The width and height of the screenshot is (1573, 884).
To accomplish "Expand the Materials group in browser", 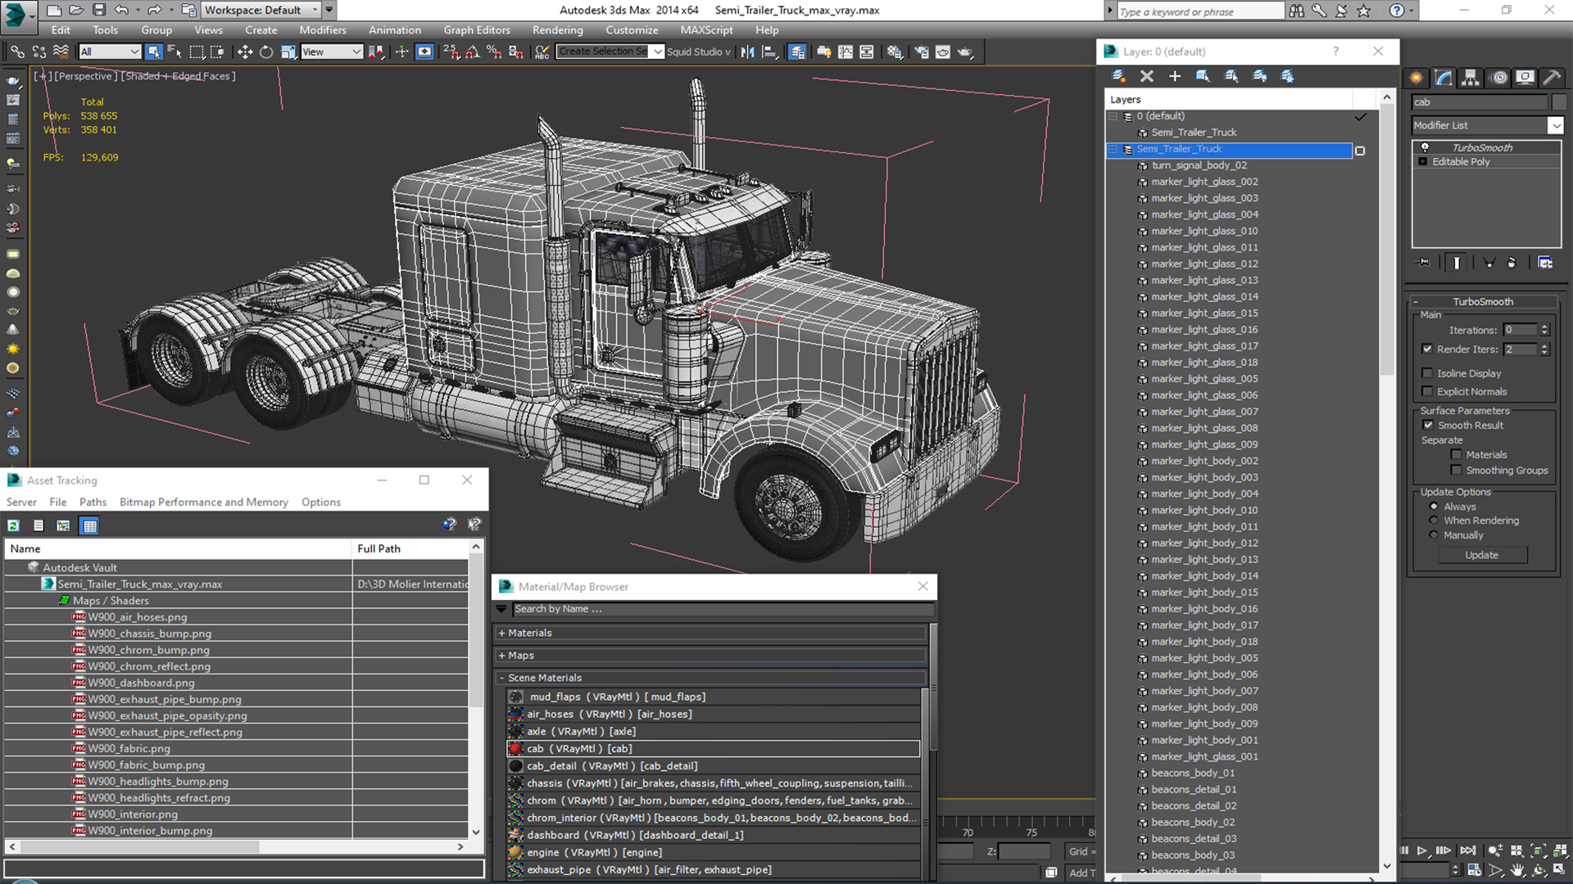I will [x=501, y=633].
